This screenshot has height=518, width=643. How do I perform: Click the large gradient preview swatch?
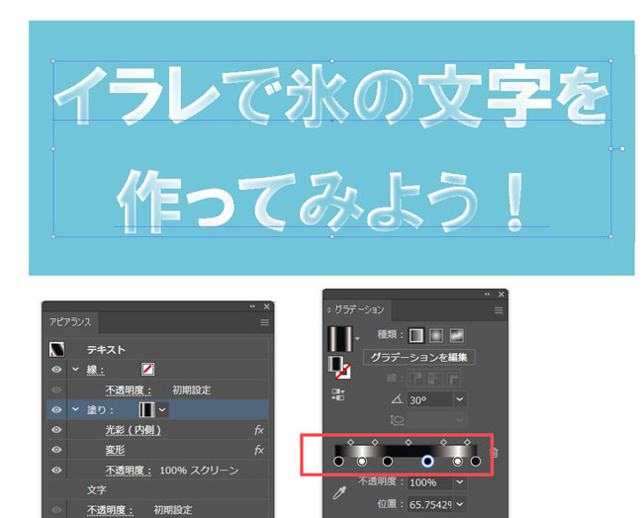tap(340, 338)
